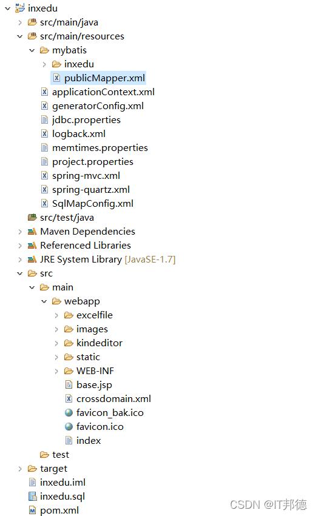Click base.jsp file icon

(69, 384)
